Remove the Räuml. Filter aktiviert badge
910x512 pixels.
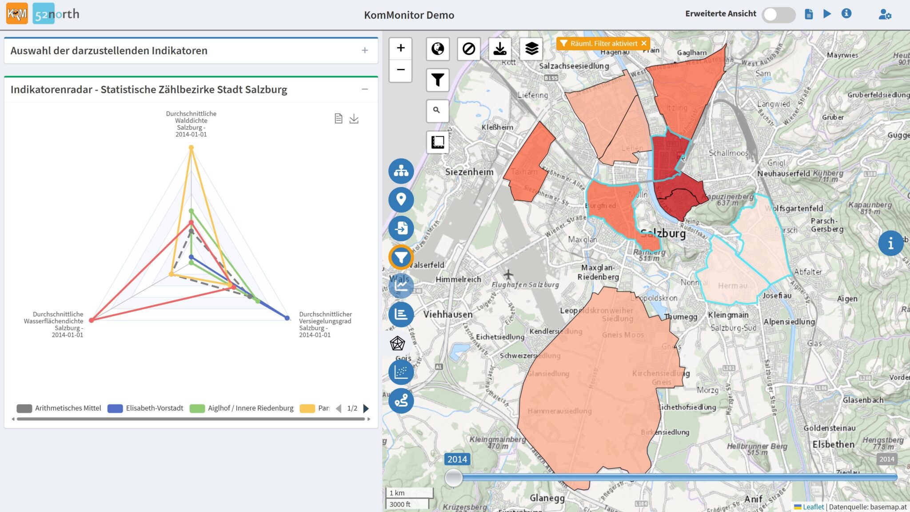(644, 43)
